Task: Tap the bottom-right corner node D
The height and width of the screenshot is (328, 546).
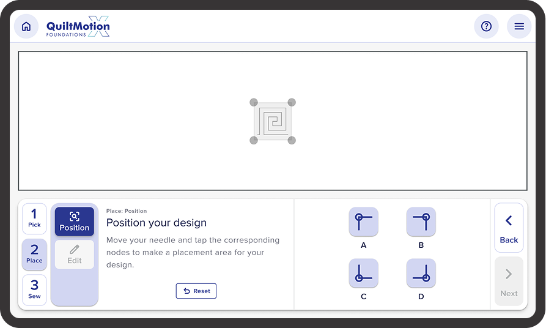Action: [x=421, y=273]
